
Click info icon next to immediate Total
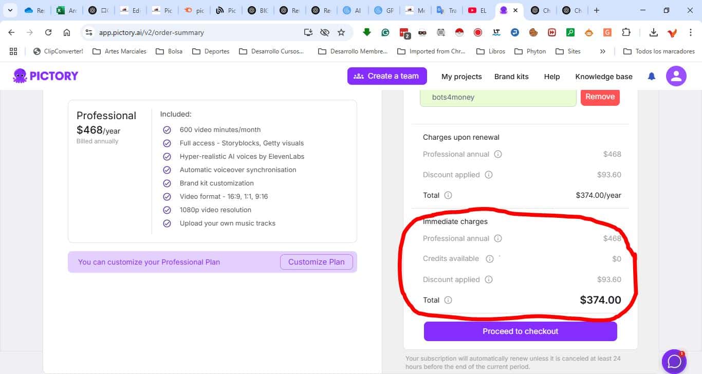pyautogui.click(x=448, y=300)
